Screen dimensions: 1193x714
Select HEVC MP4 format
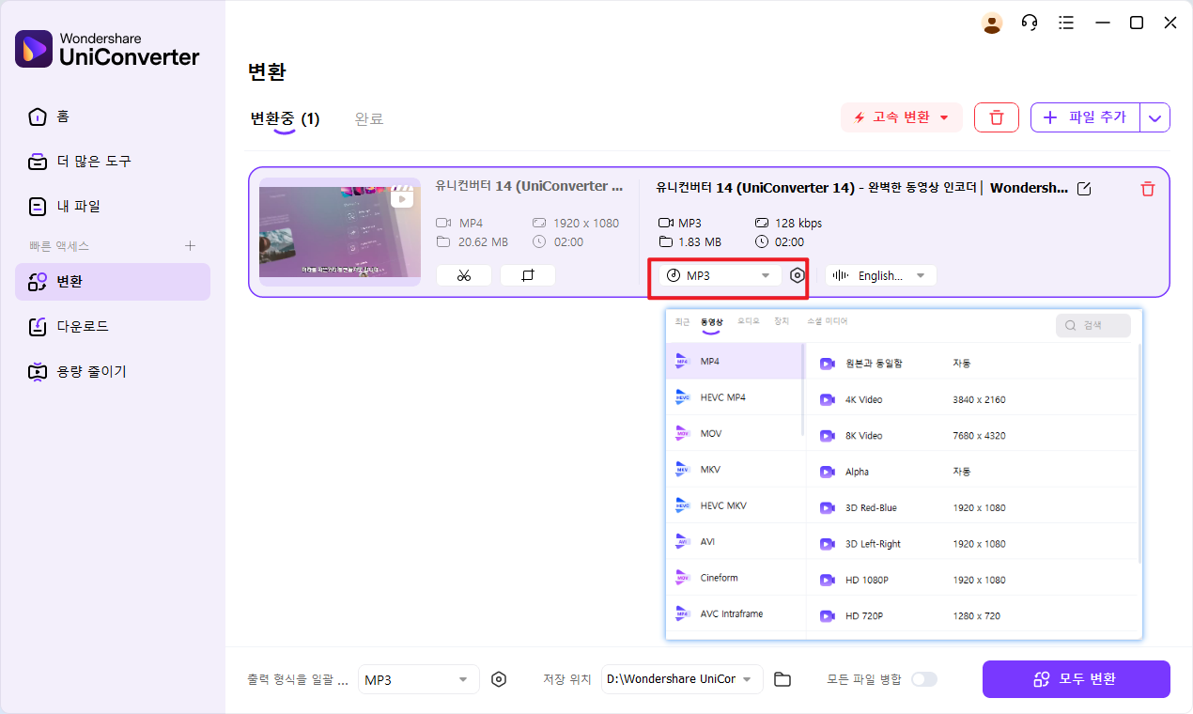(735, 397)
